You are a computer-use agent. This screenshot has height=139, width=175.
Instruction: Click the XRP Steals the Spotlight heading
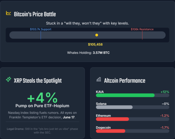tap(38, 81)
